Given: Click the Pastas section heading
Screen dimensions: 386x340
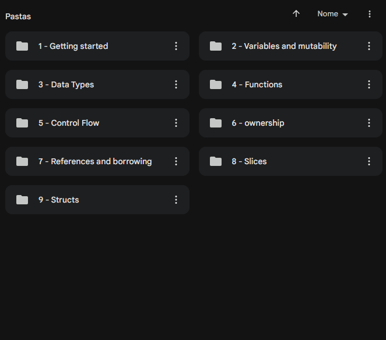Looking at the screenshot, I should (x=18, y=16).
